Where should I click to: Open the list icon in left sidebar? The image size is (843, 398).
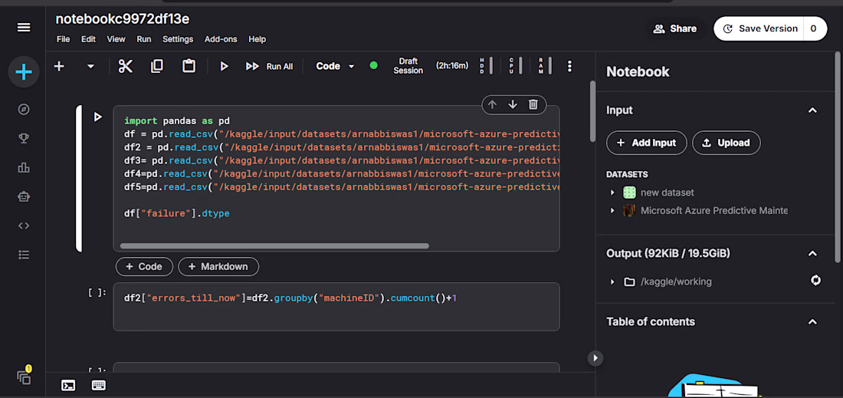coord(24,255)
